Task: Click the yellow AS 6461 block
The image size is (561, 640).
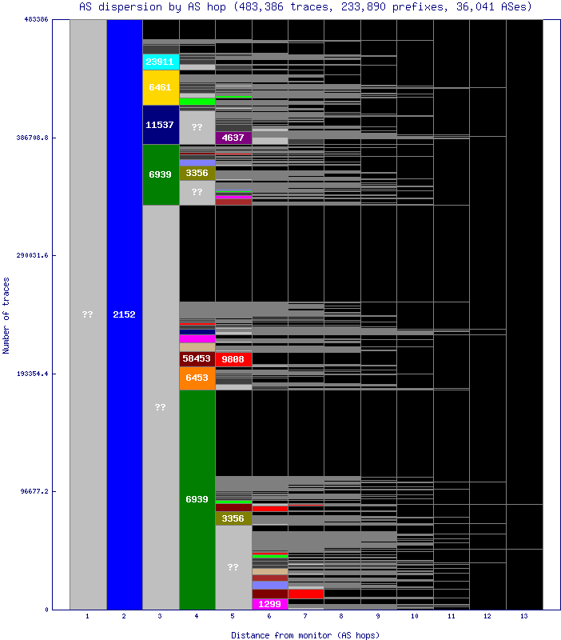Action: tap(161, 88)
